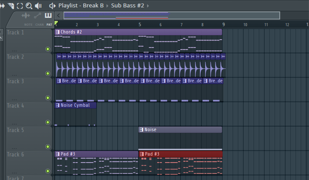Image resolution: width=309 pixels, height=180 pixels.
Task: Click bar 5 on the timeline ruler
Action: click(139, 24)
